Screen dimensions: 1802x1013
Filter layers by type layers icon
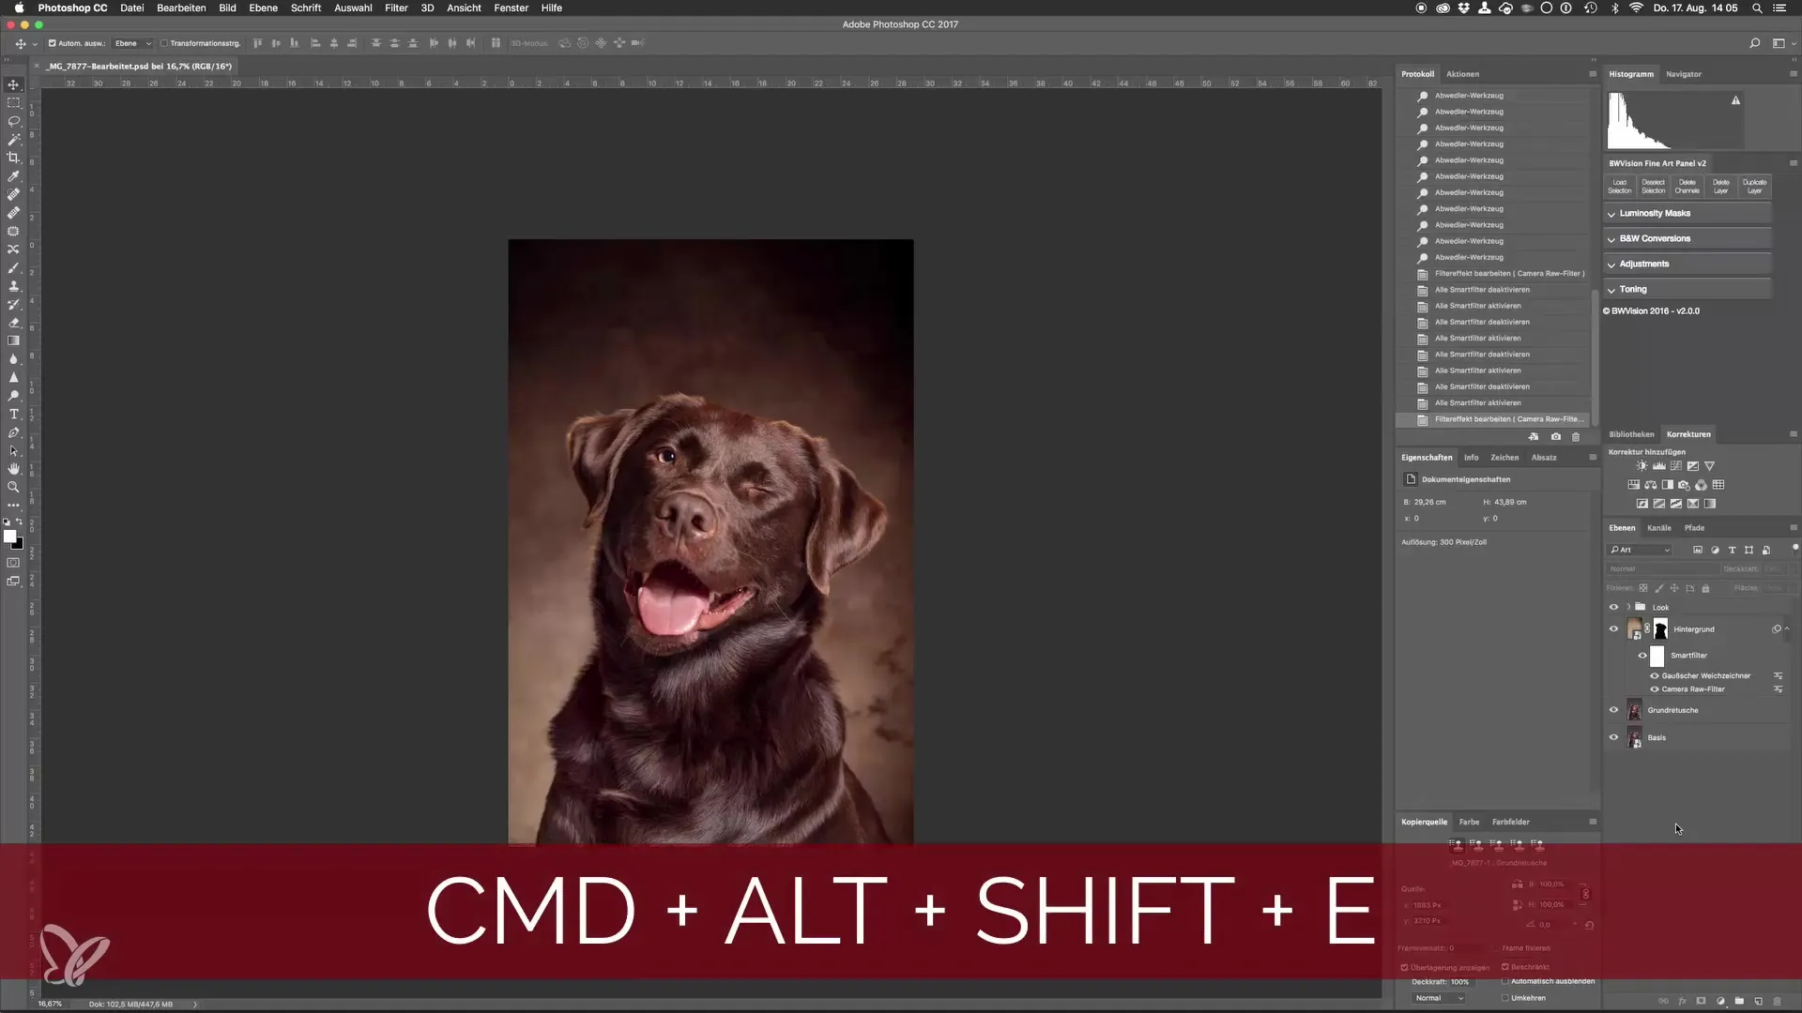pyautogui.click(x=1732, y=551)
